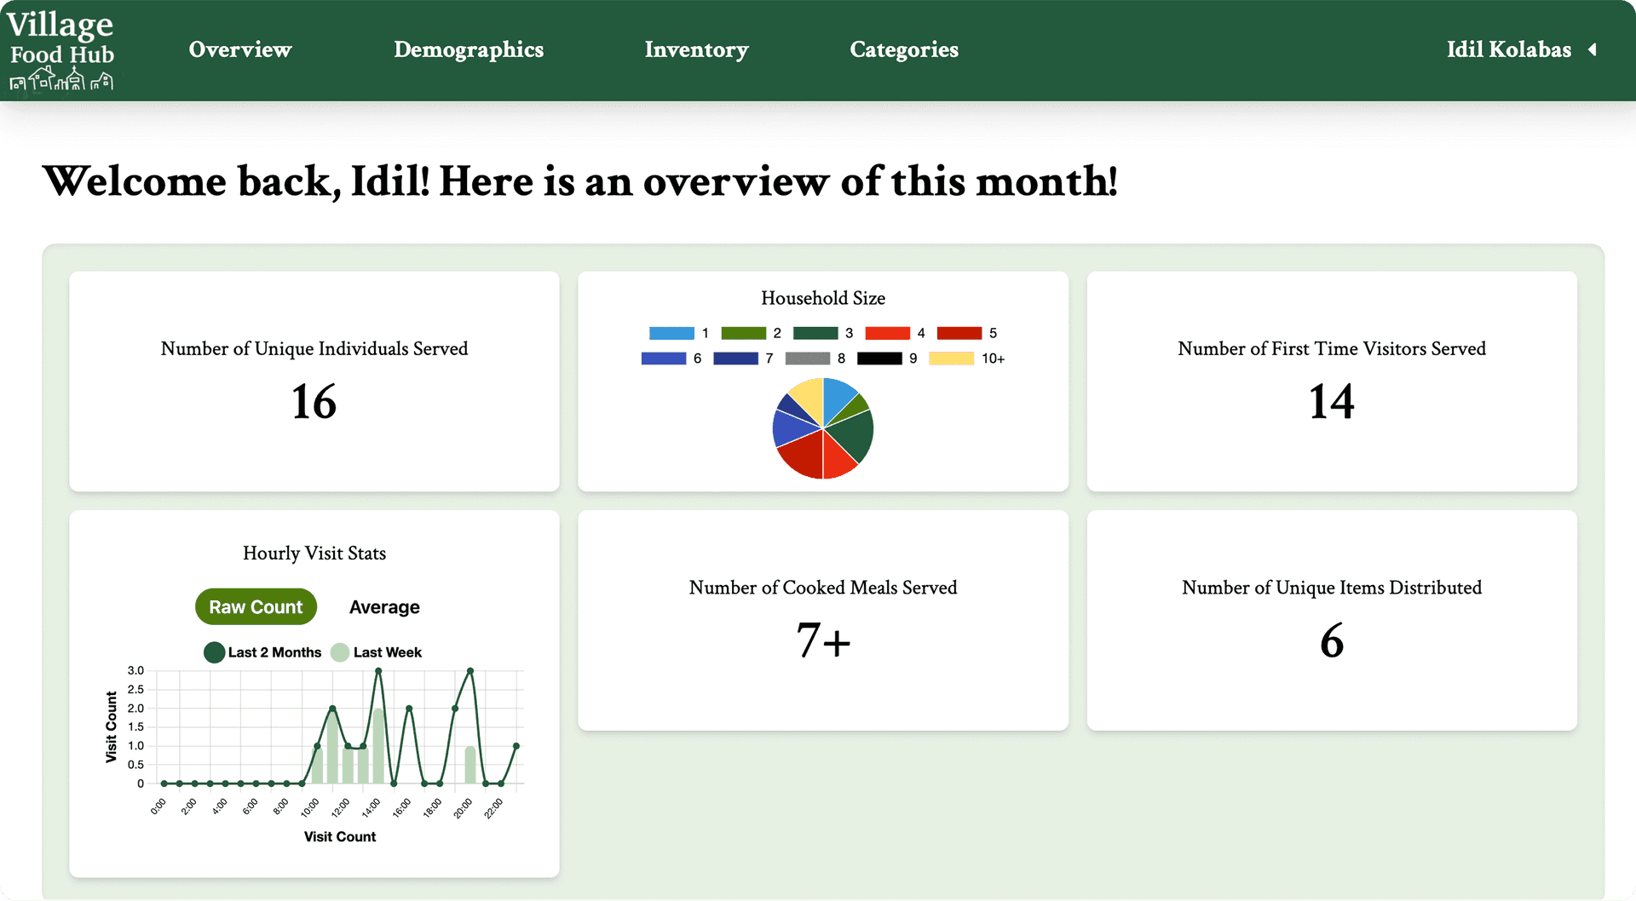Screen dimensions: 1636x901
Task: Switch to the Demographics tab
Action: coord(469,49)
